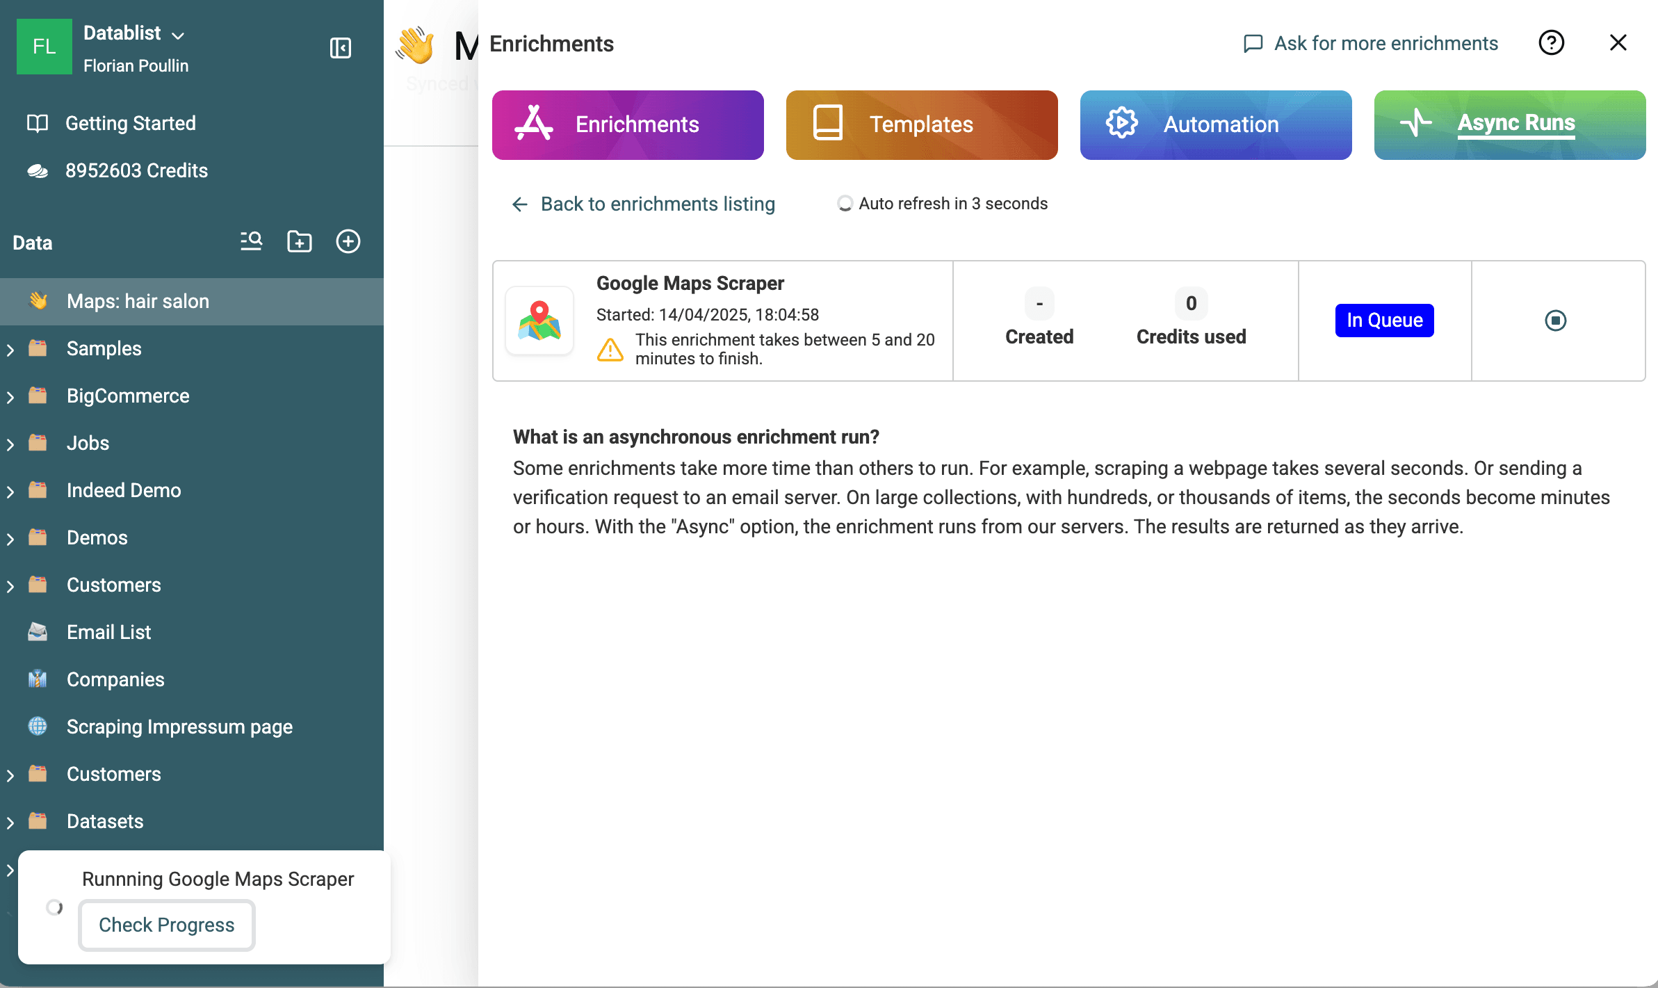Click the credits coins icon
This screenshot has width=1658, height=988.
[x=38, y=171]
